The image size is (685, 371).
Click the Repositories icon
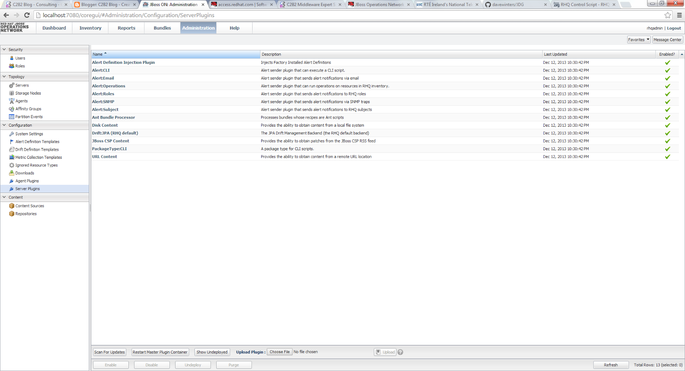click(x=12, y=214)
